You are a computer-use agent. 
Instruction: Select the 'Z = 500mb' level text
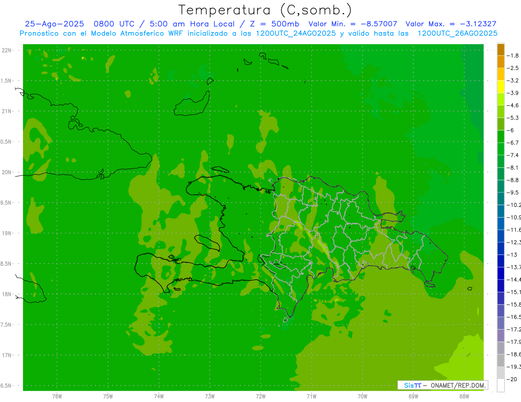tap(274, 24)
